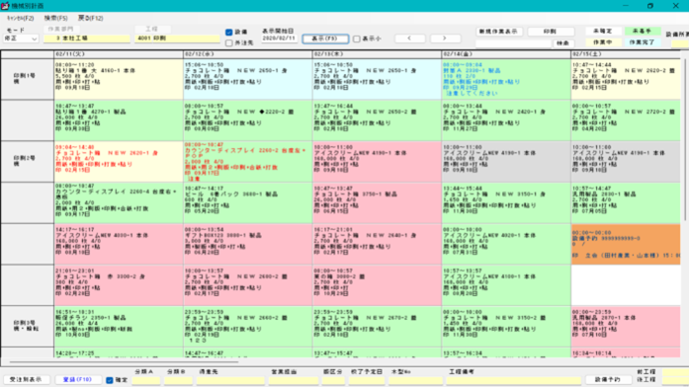Click the 4001 印刷 process field
This screenshot has width=689, height=387.
click(178, 39)
